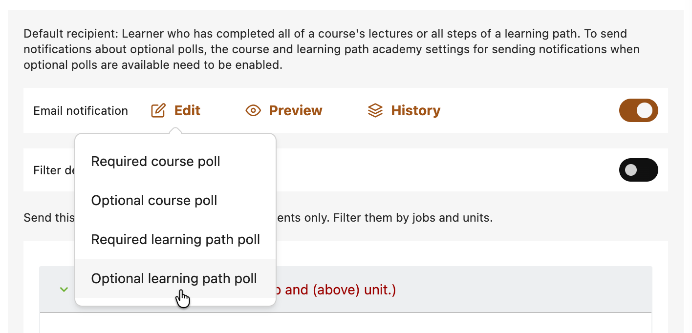Click the eye icon beside Preview
692x333 pixels.
253,111
